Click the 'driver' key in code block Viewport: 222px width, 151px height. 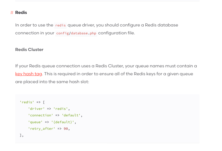(36, 109)
